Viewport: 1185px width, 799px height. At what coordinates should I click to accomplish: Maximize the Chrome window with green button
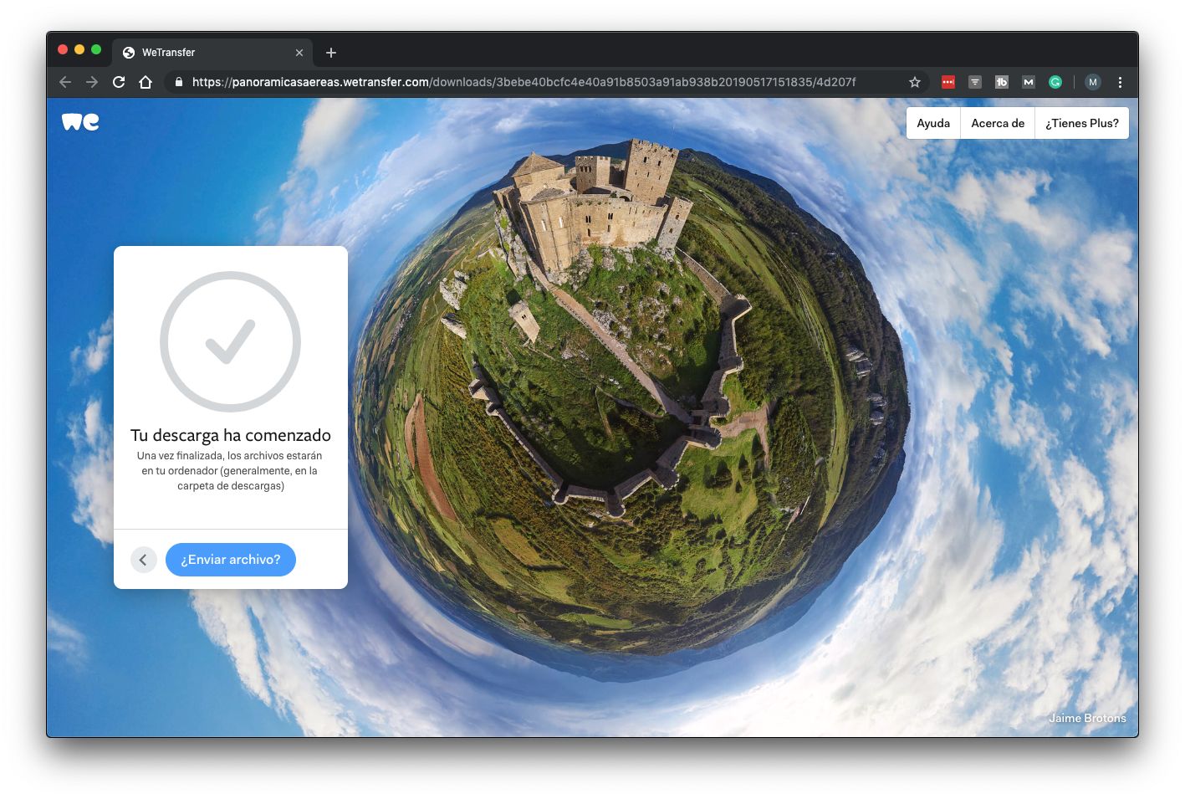(x=96, y=49)
